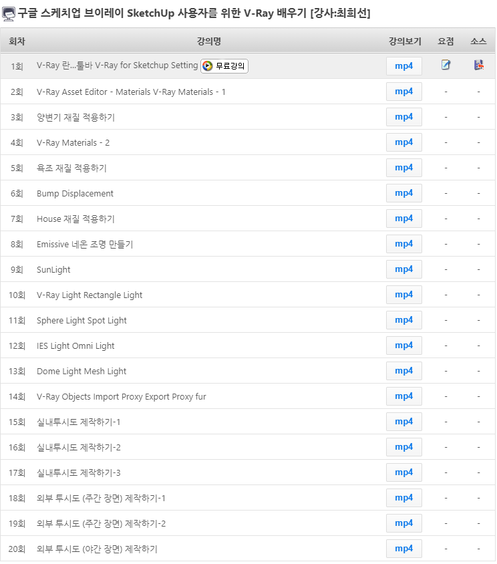The width and height of the screenshot is (497, 564).
Task: Select lesson title 욕조 재질 적용하기
Action: click(x=71, y=168)
